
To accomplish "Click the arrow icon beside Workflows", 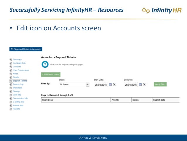I will tap(11, 88).
